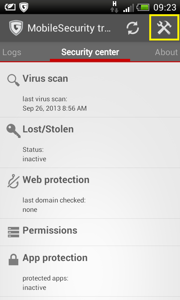Switch to the About tab
The image size is (180, 300).
point(166,52)
